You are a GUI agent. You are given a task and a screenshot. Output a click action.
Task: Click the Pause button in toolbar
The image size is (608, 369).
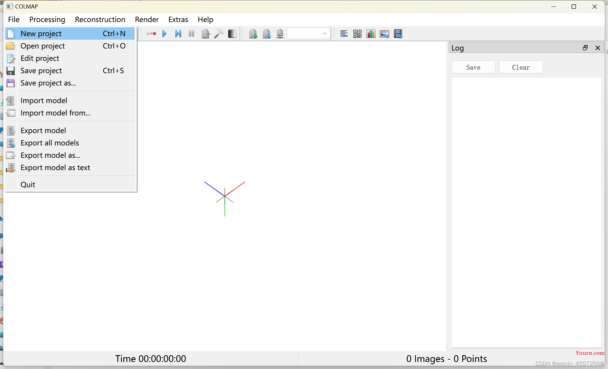point(192,33)
